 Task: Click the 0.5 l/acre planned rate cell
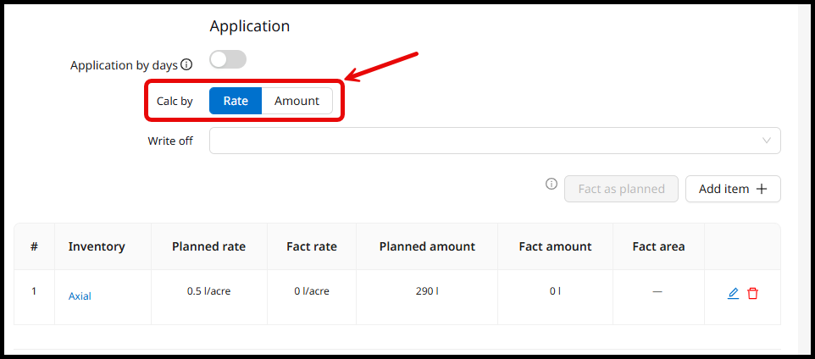[208, 291]
